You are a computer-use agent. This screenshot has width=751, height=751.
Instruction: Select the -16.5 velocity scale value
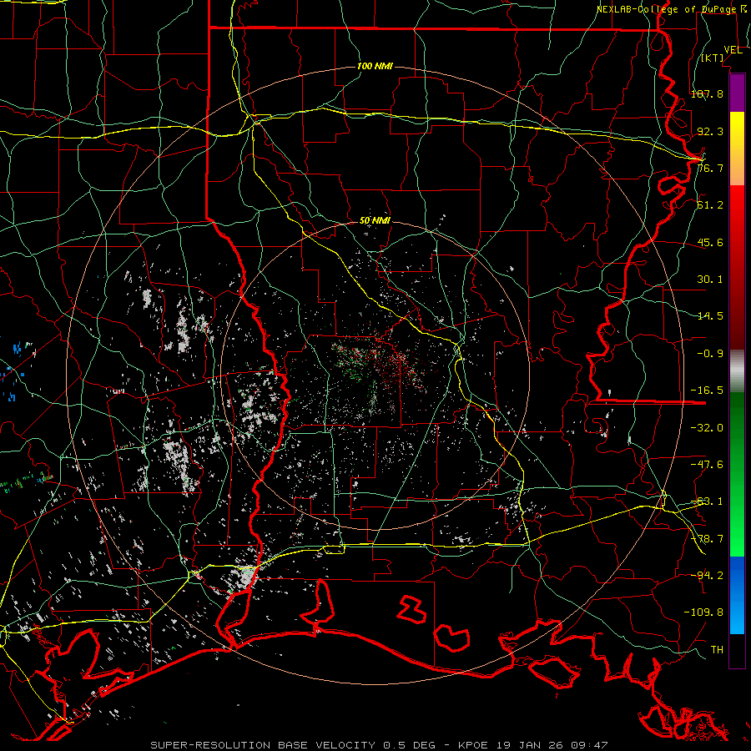pyautogui.click(x=707, y=391)
